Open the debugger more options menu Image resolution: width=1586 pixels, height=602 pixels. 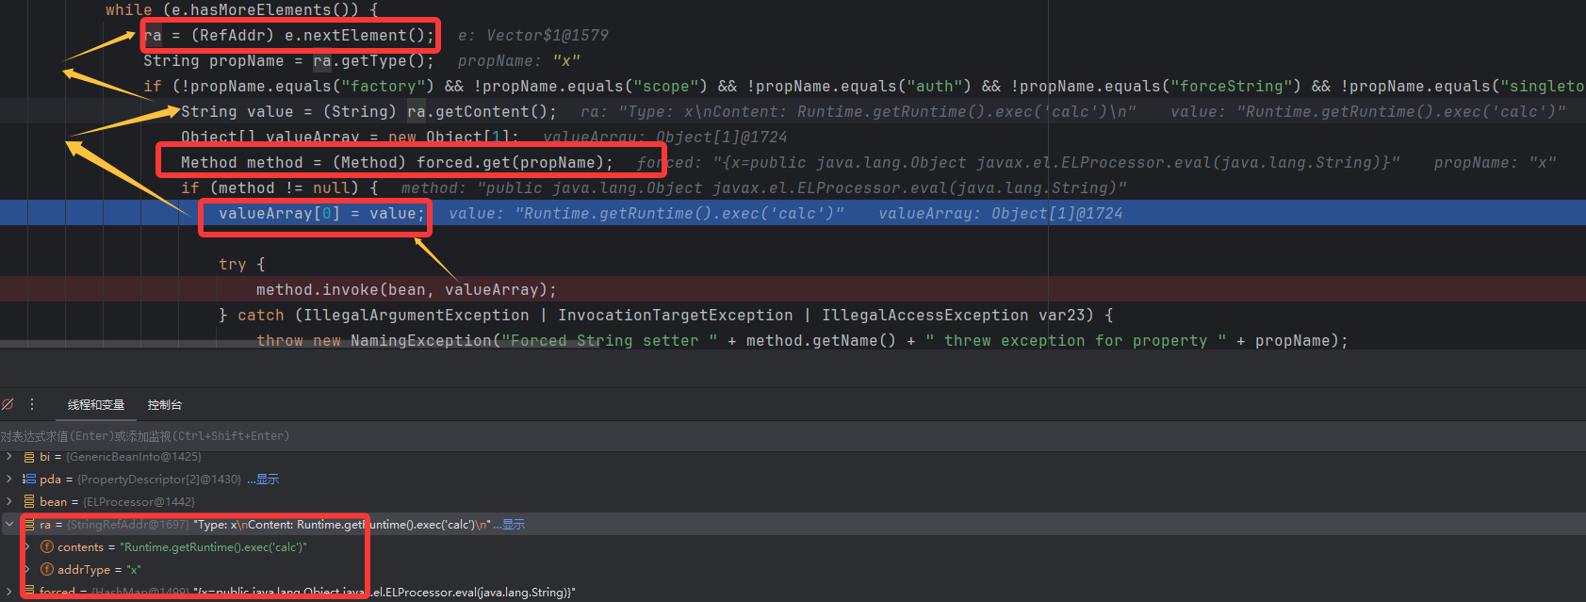pos(32,404)
